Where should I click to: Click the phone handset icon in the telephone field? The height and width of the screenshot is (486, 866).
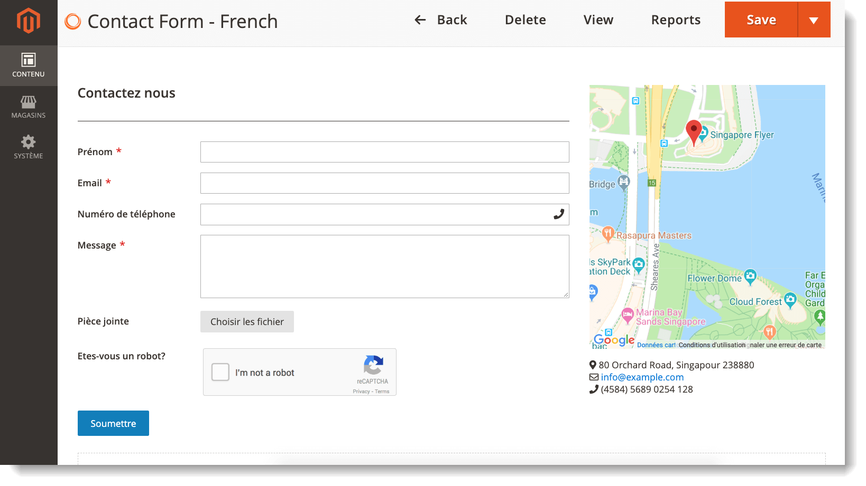pos(559,214)
